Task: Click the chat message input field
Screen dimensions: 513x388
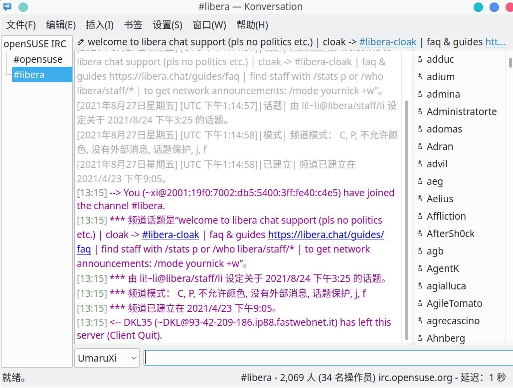Action: click(328, 358)
